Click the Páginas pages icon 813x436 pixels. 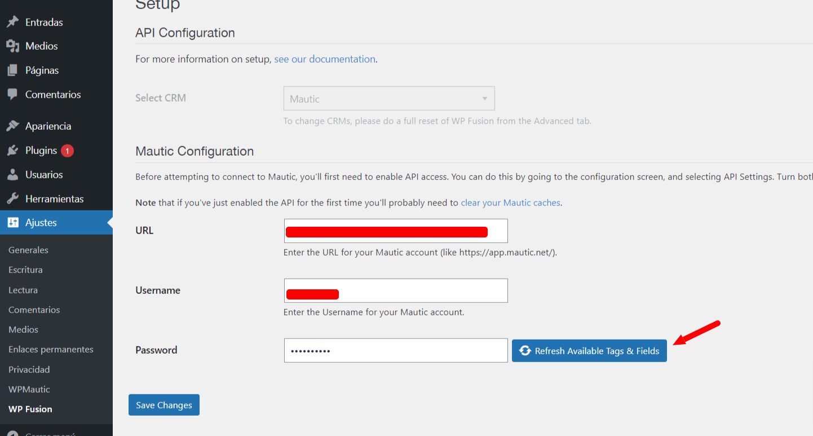pyautogui.click(x=12, y=70)
